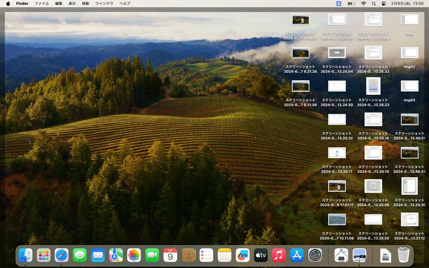
Task: Open Spotlight search magnifier in menu bar
Action: click(x=374, y=3)
